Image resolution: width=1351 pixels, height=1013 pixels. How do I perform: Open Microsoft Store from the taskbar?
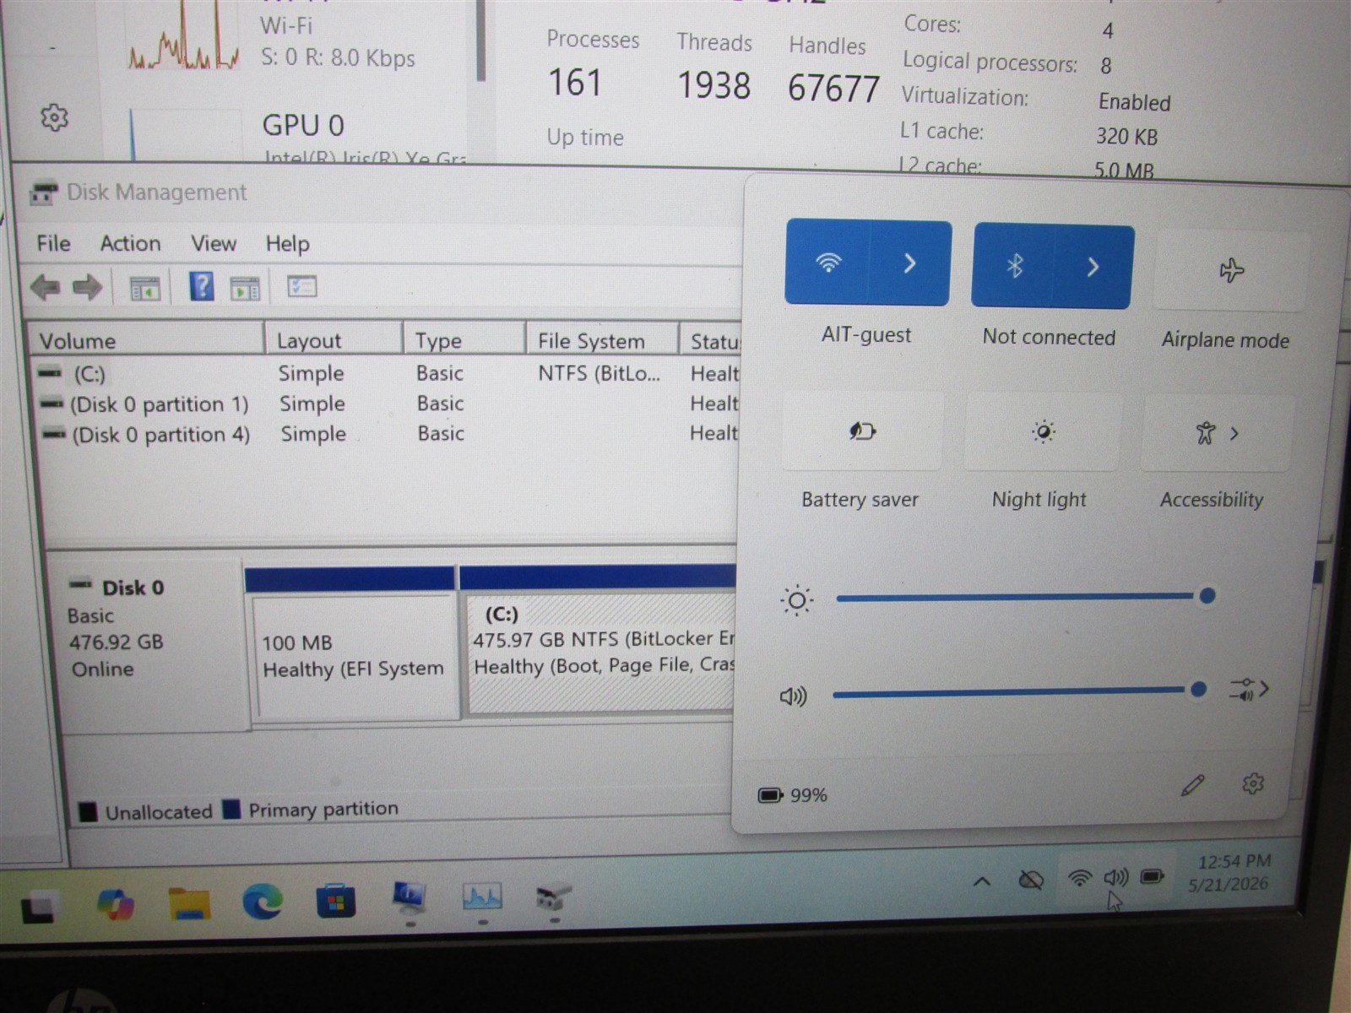335,902
